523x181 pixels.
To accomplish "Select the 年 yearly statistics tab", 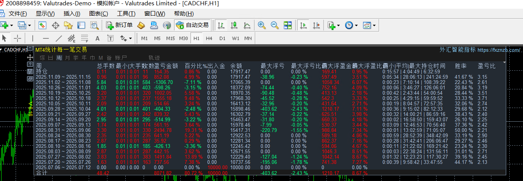I will pyautogui.click(x=84, y=58).
